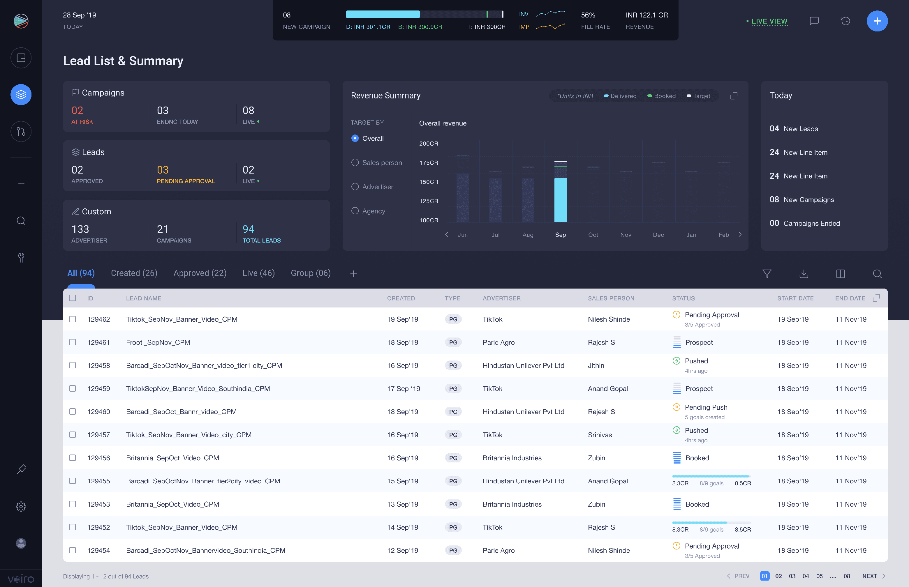Open the layers icon in sidebar
Image resolution: width=909 pixels, height=587 pixels.
coord(21,95)
